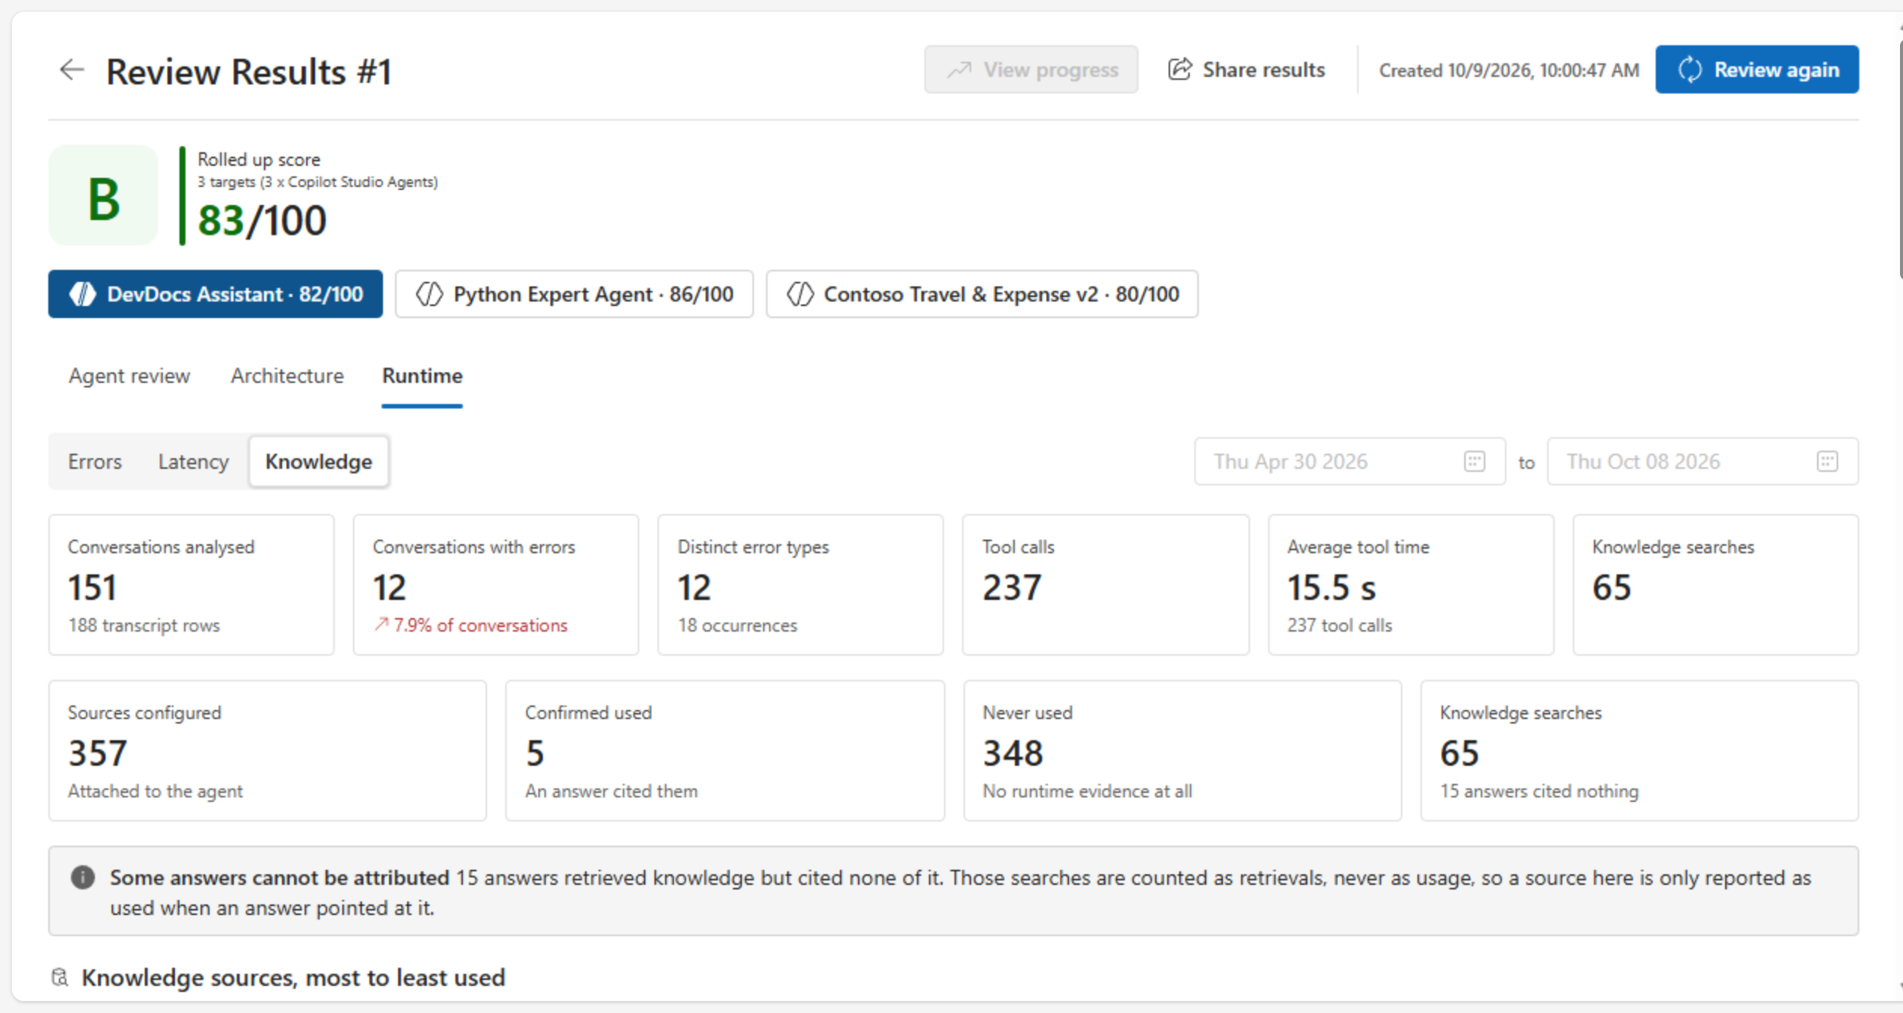
Task: Switch to the Errors sub-tab
Action: pyautogui.click(x=95, y=461)
